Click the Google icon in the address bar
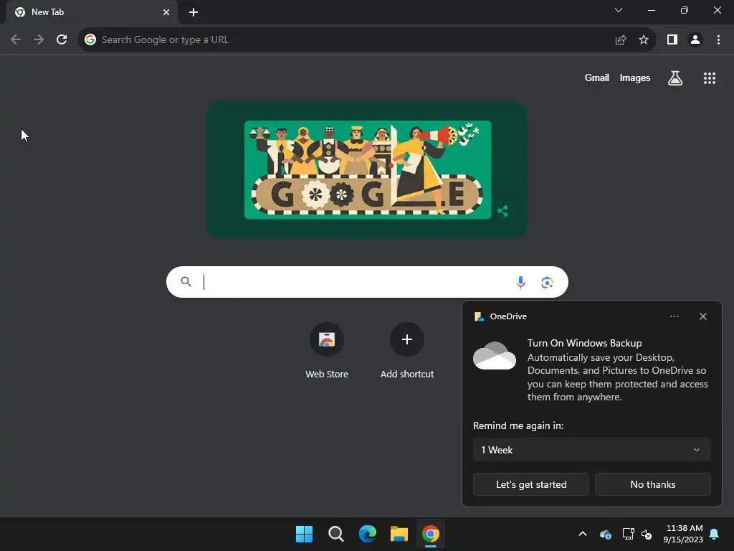Viewport: 734px width, 551px height. (x=90, y=40)
